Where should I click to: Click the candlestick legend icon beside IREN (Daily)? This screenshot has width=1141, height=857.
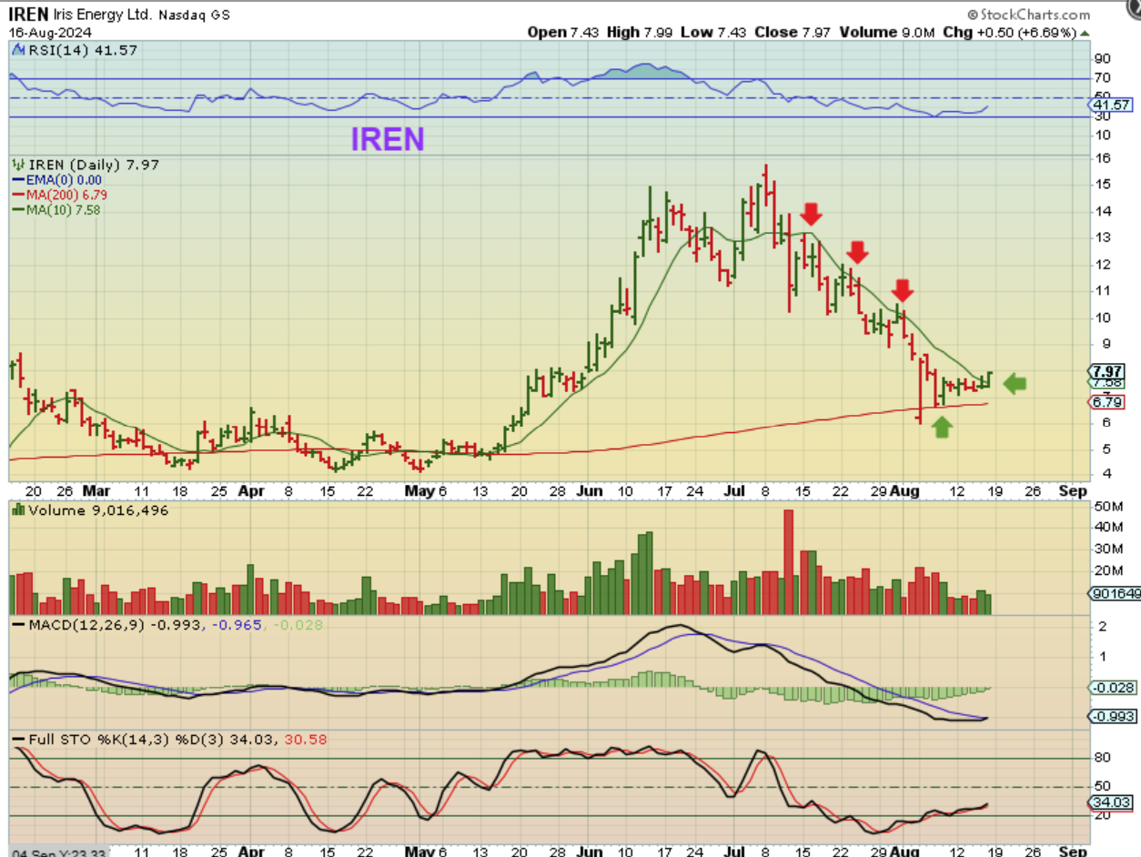(18, 165)
